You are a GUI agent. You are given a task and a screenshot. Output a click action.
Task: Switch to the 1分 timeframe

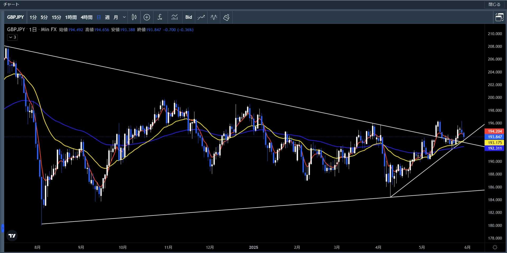[x=33, y=17]
